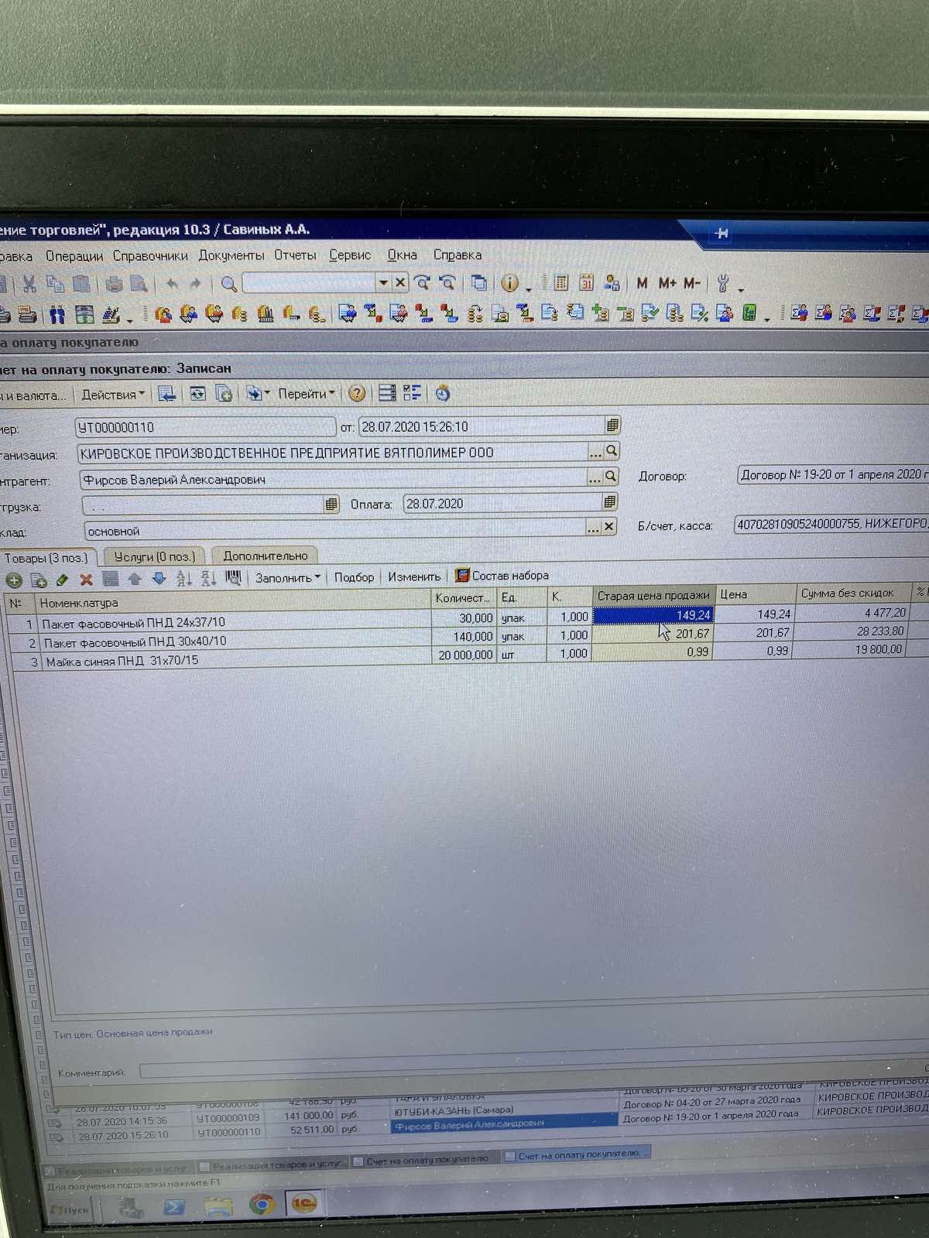
Task: Open the Документы menu
Action: [231, 255]
